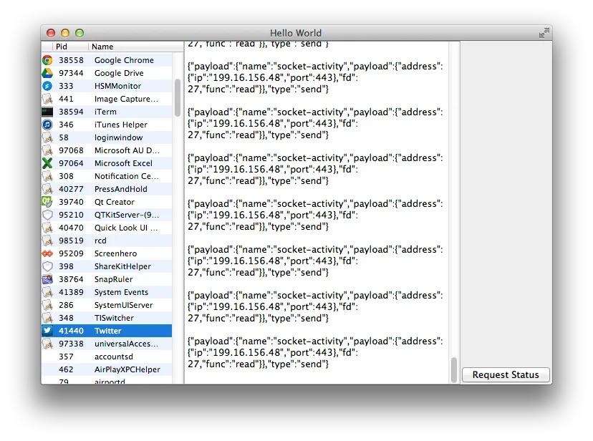Select Qt Creator process name
This screenshot has width=593, height=441.
114,202
